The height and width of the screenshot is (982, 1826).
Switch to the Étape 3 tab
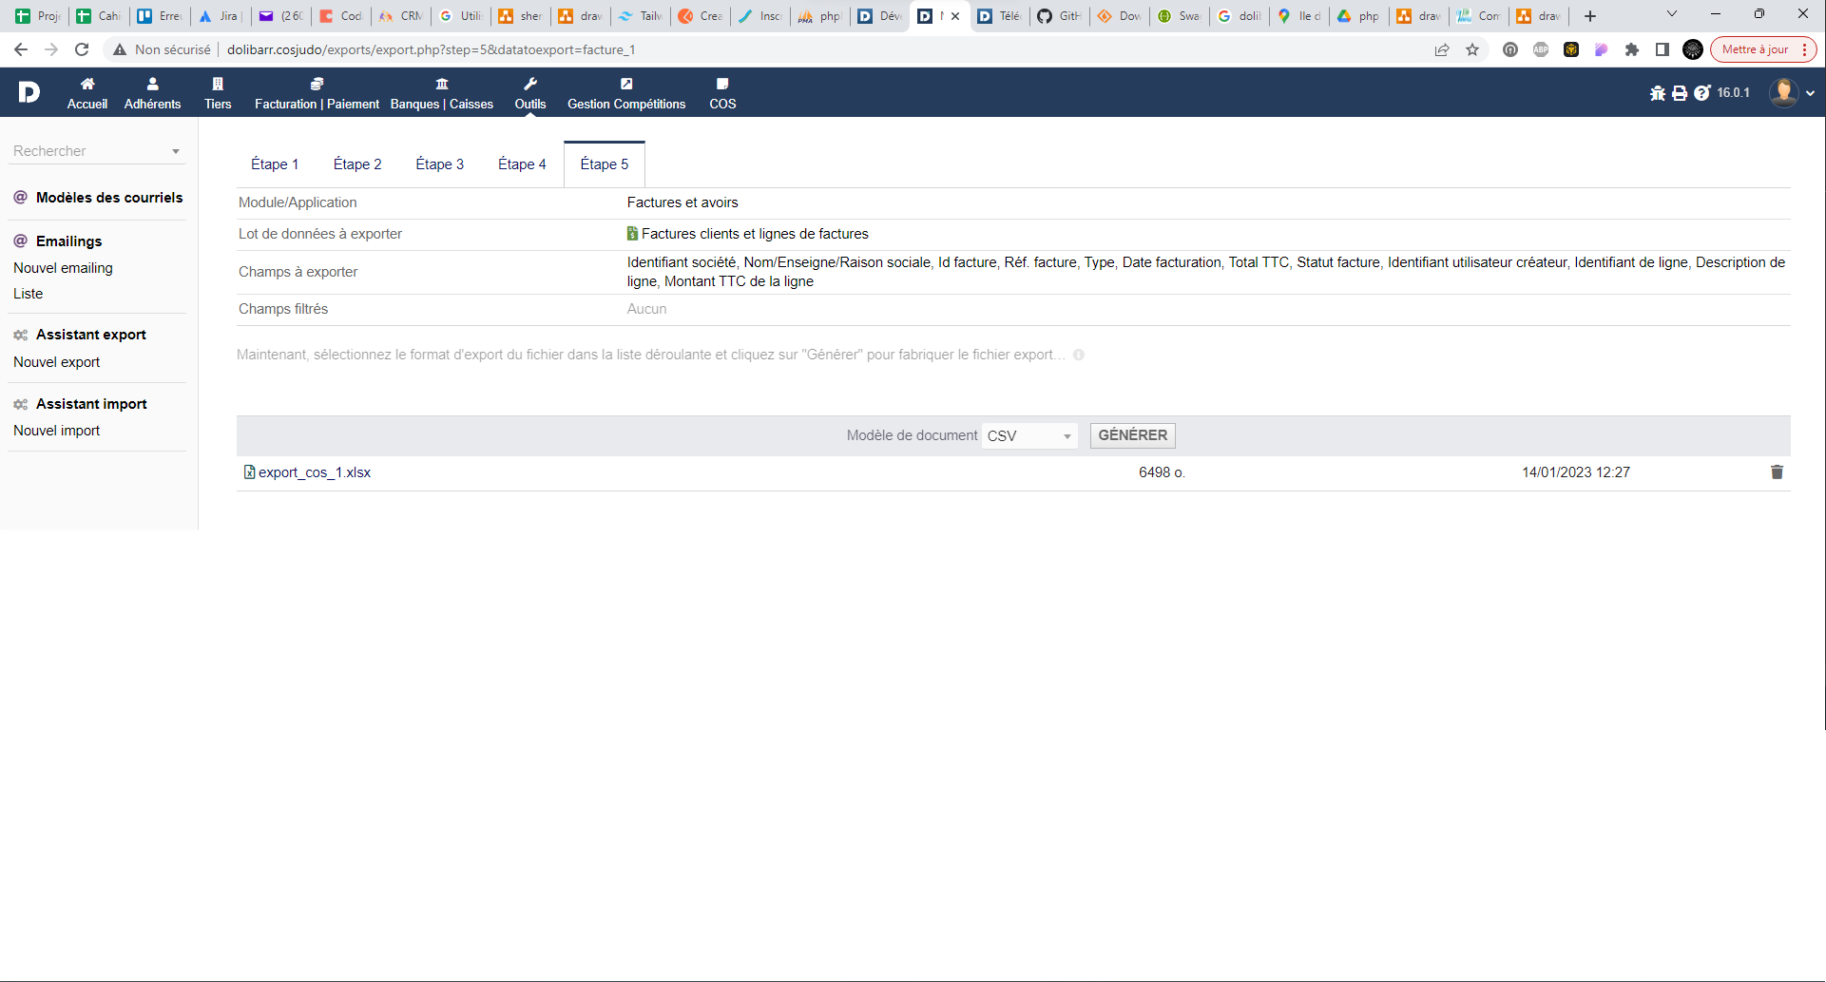pyautogui.click(x=440, y=164)
